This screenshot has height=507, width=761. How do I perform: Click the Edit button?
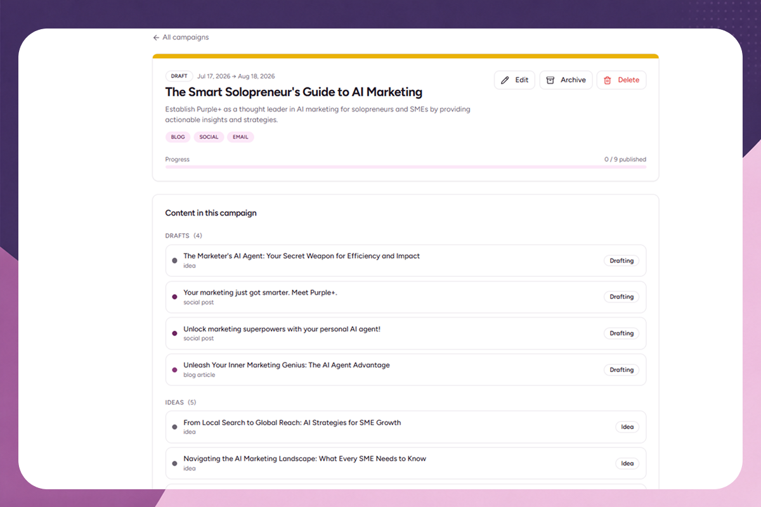pos(514,80)
